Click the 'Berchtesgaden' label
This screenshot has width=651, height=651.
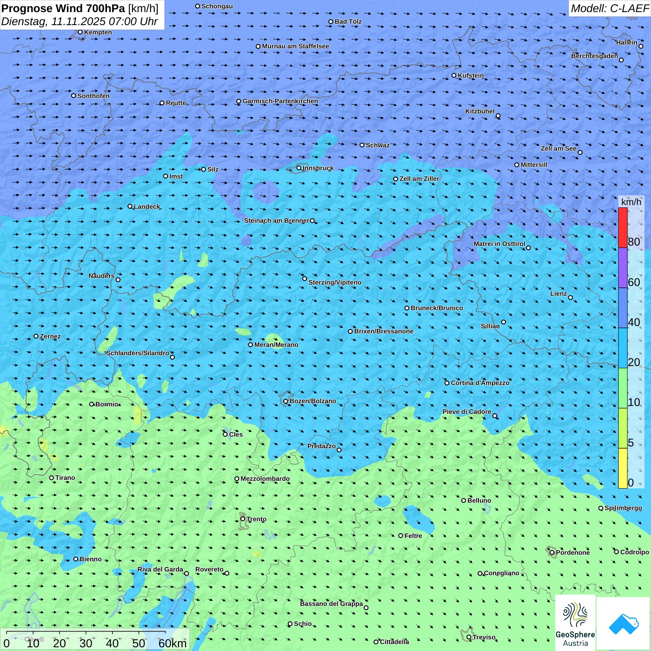594,56
